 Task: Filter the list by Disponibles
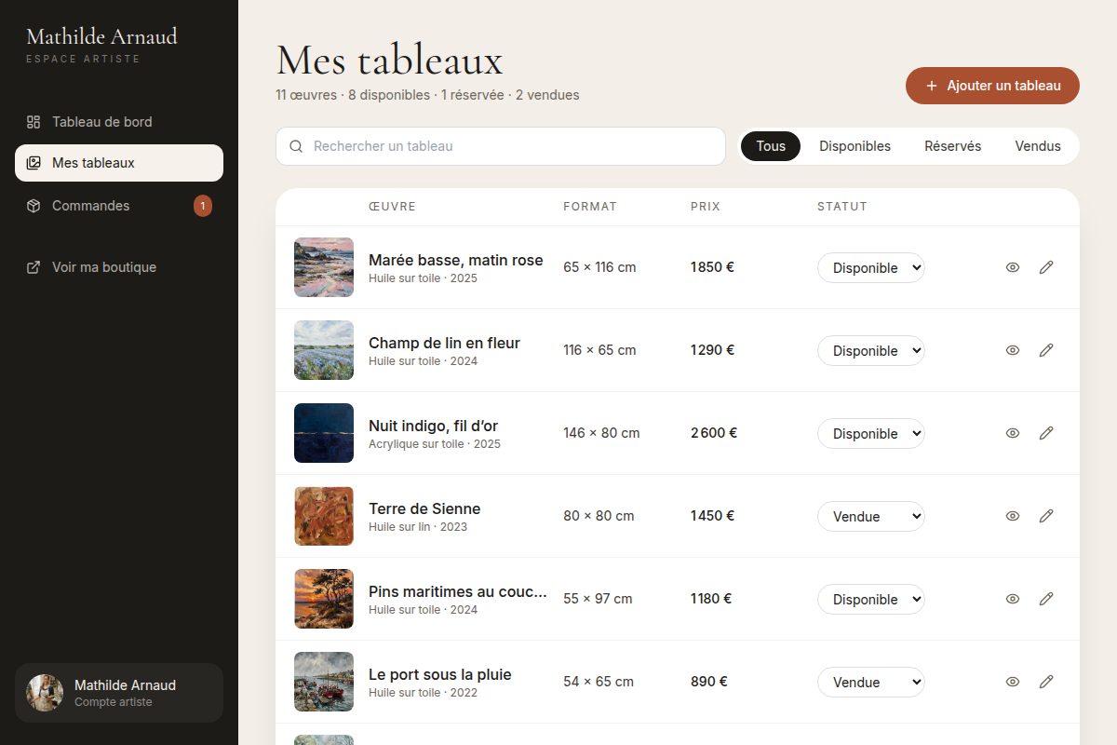(x=855, y=146)
